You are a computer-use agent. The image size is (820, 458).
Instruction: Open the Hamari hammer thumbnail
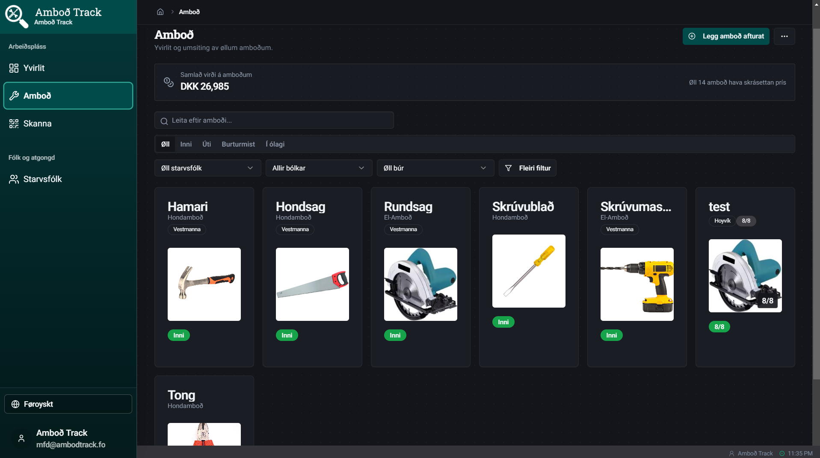click(204, 284)
